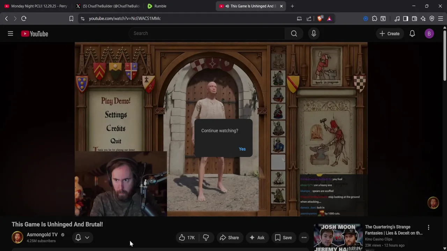Go back in browser history

click(6, 18)
